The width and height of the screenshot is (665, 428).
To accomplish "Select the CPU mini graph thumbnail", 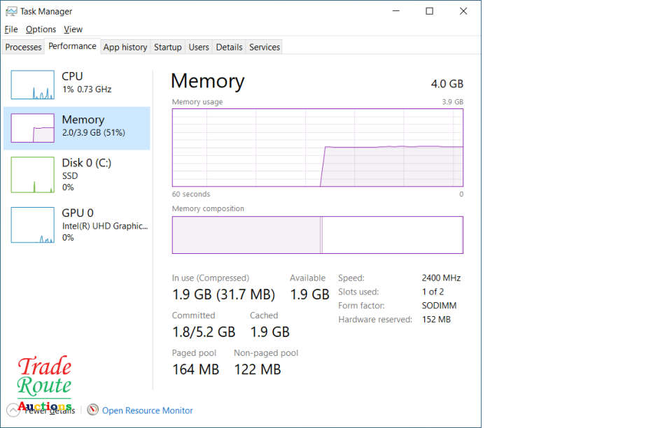I will (x=32, y=85).
